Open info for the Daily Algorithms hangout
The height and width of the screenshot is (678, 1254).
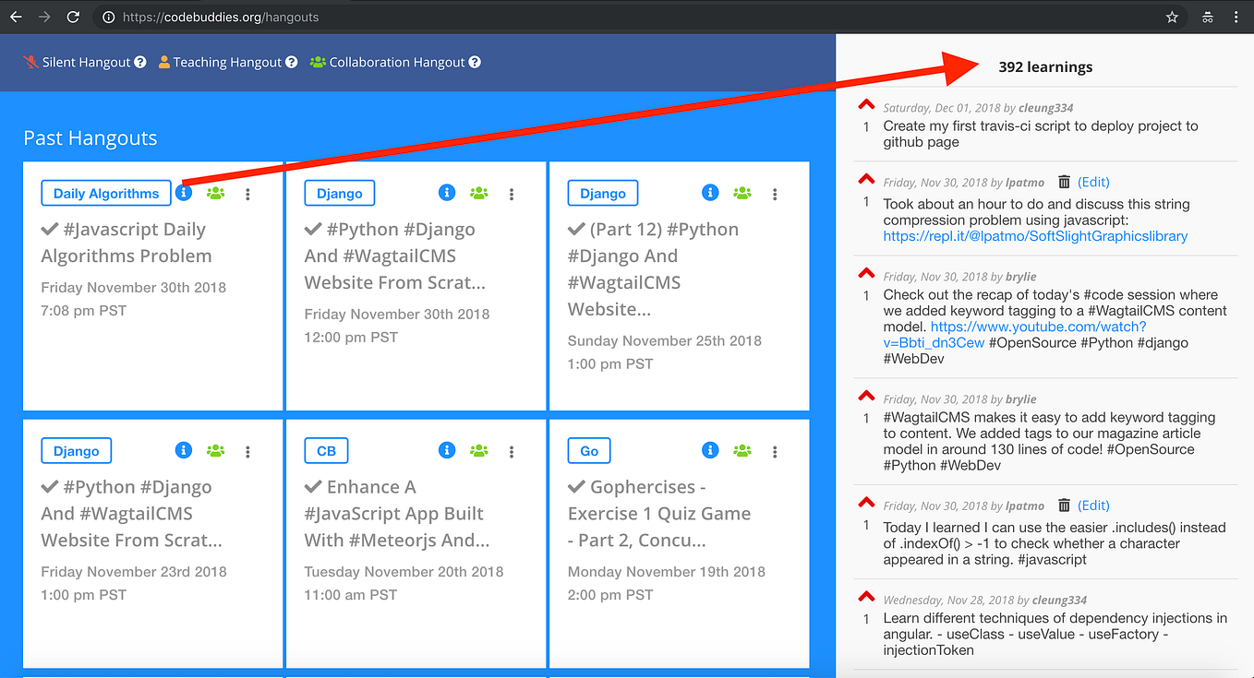pos(183,193)
